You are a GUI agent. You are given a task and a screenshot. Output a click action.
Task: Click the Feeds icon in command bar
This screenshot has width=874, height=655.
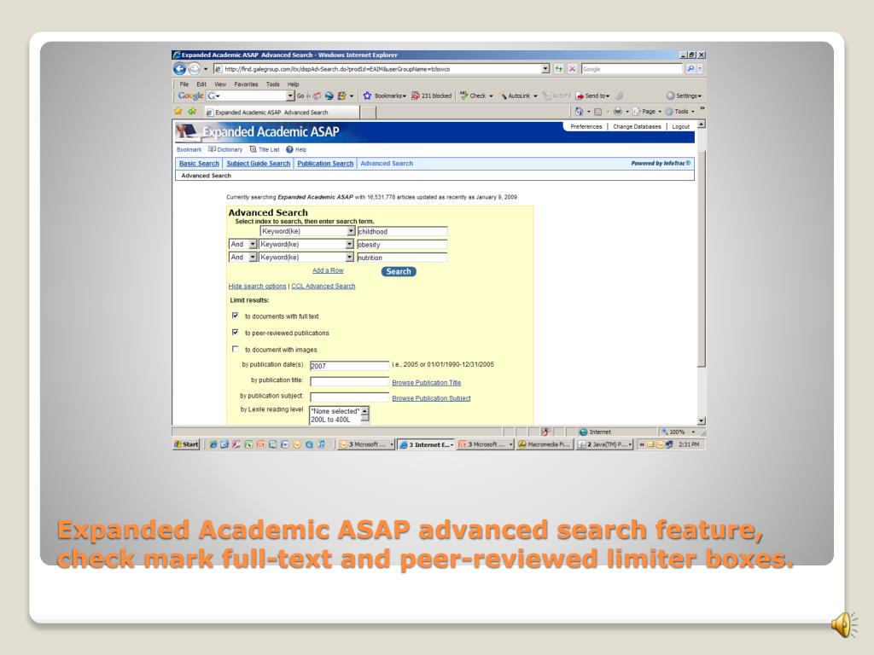(x=597, y=112)
